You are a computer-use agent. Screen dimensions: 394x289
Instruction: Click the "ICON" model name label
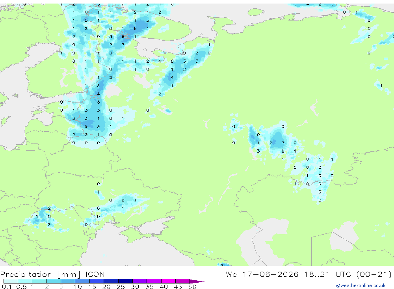(x=95, y=274)
